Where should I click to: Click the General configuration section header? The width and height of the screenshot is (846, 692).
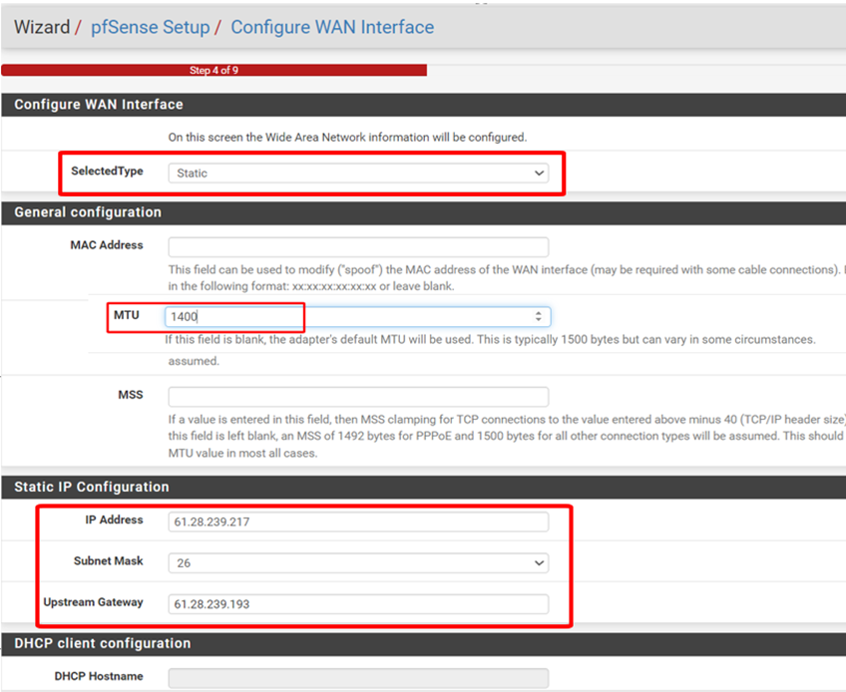click(x=88, y=212)
